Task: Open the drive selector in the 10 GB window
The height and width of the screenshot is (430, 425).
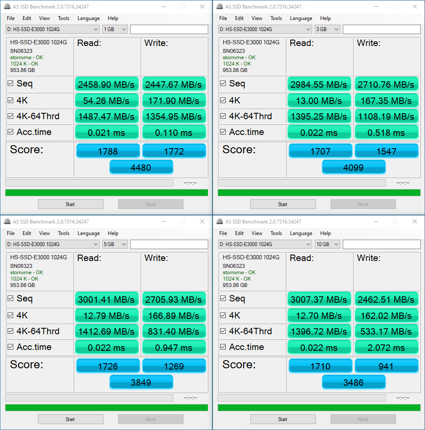Action: coord(265,244)
